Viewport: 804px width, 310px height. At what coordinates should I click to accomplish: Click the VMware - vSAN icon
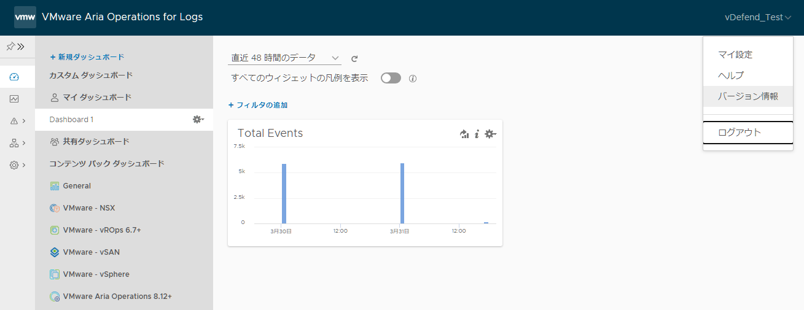[55, 252]
